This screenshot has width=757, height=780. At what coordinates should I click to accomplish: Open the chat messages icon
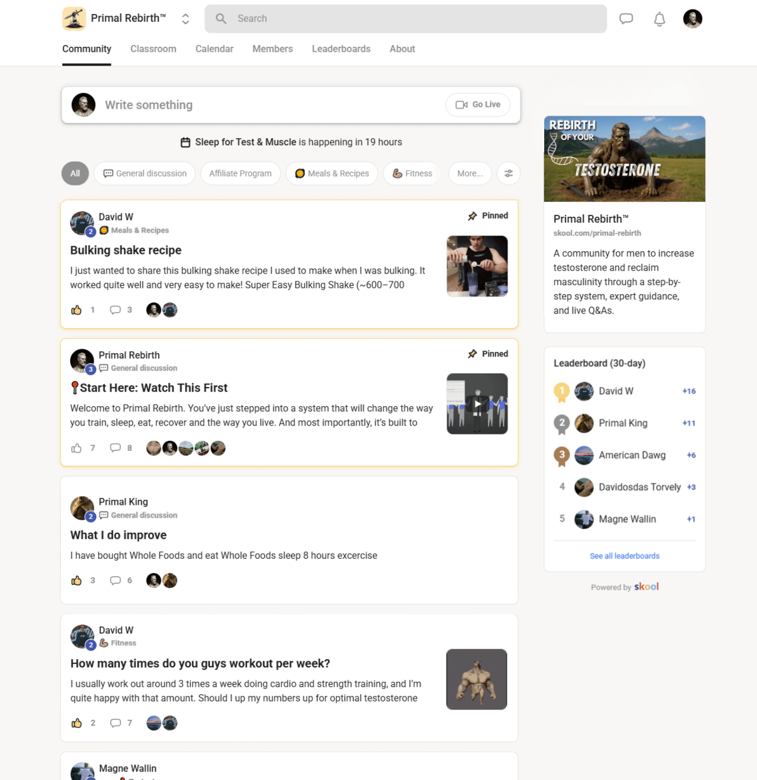pyautogui.click(x=626, y=19)
